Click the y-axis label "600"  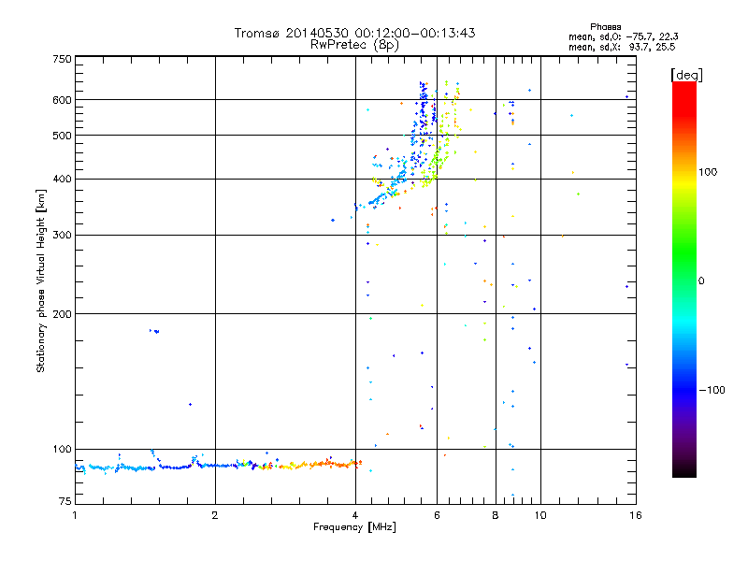coord(62,100)
